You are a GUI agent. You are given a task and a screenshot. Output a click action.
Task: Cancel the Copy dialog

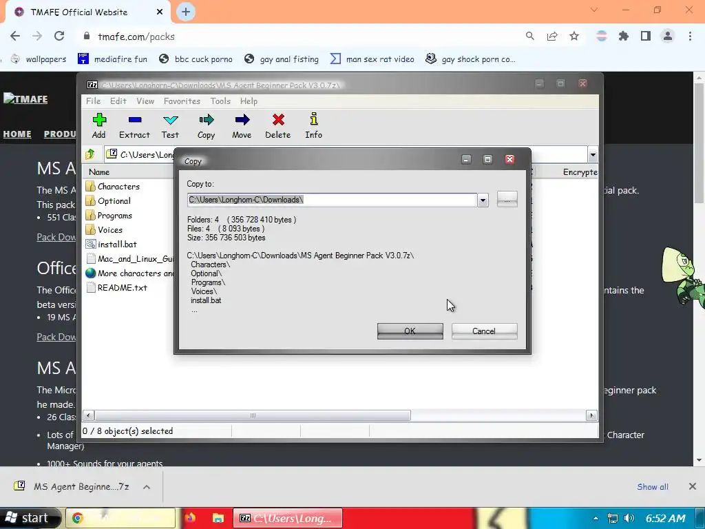[484, 331]
